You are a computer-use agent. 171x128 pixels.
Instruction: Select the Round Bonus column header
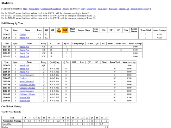(x=134, y=30)
